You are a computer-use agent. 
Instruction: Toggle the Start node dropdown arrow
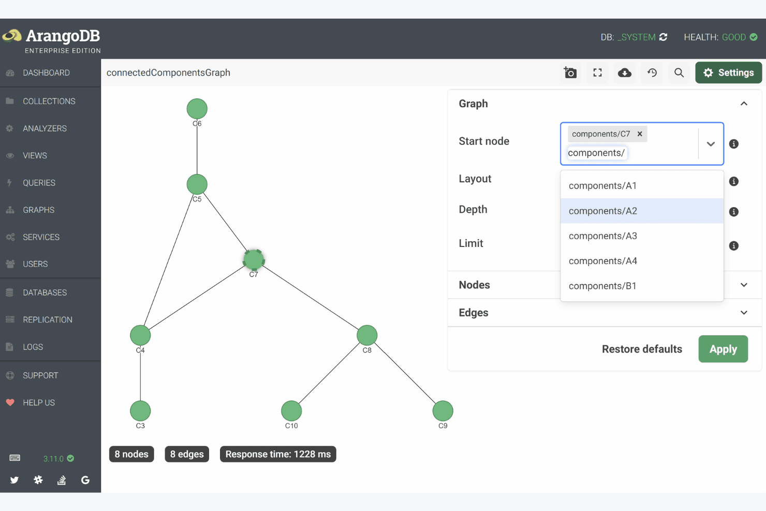click(711, 144)
